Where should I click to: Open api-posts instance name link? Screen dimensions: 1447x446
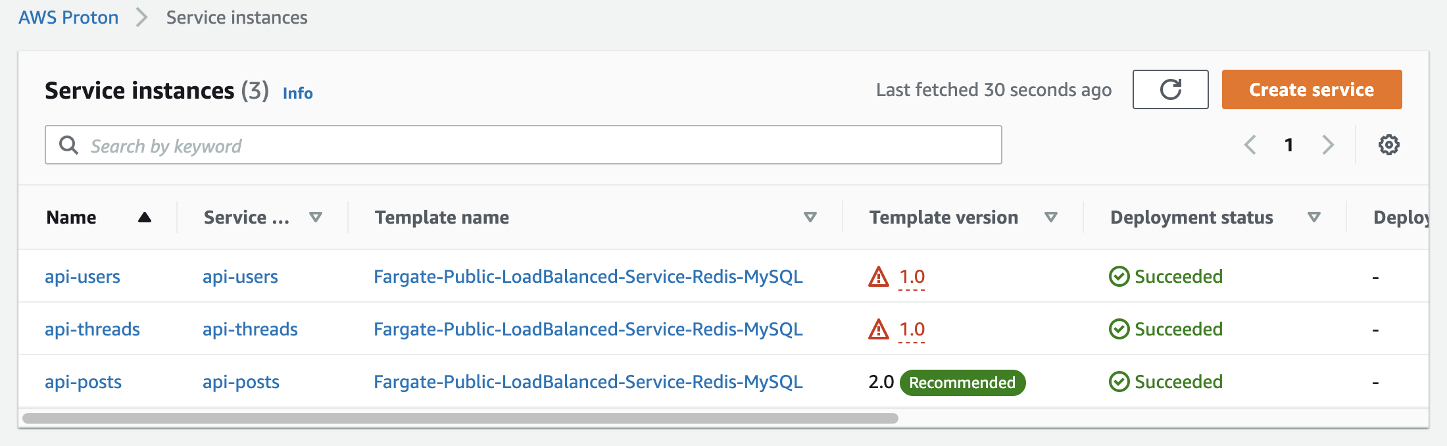83,382
